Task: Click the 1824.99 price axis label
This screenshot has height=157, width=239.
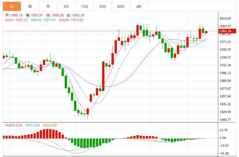Action: tap(225, 112)
